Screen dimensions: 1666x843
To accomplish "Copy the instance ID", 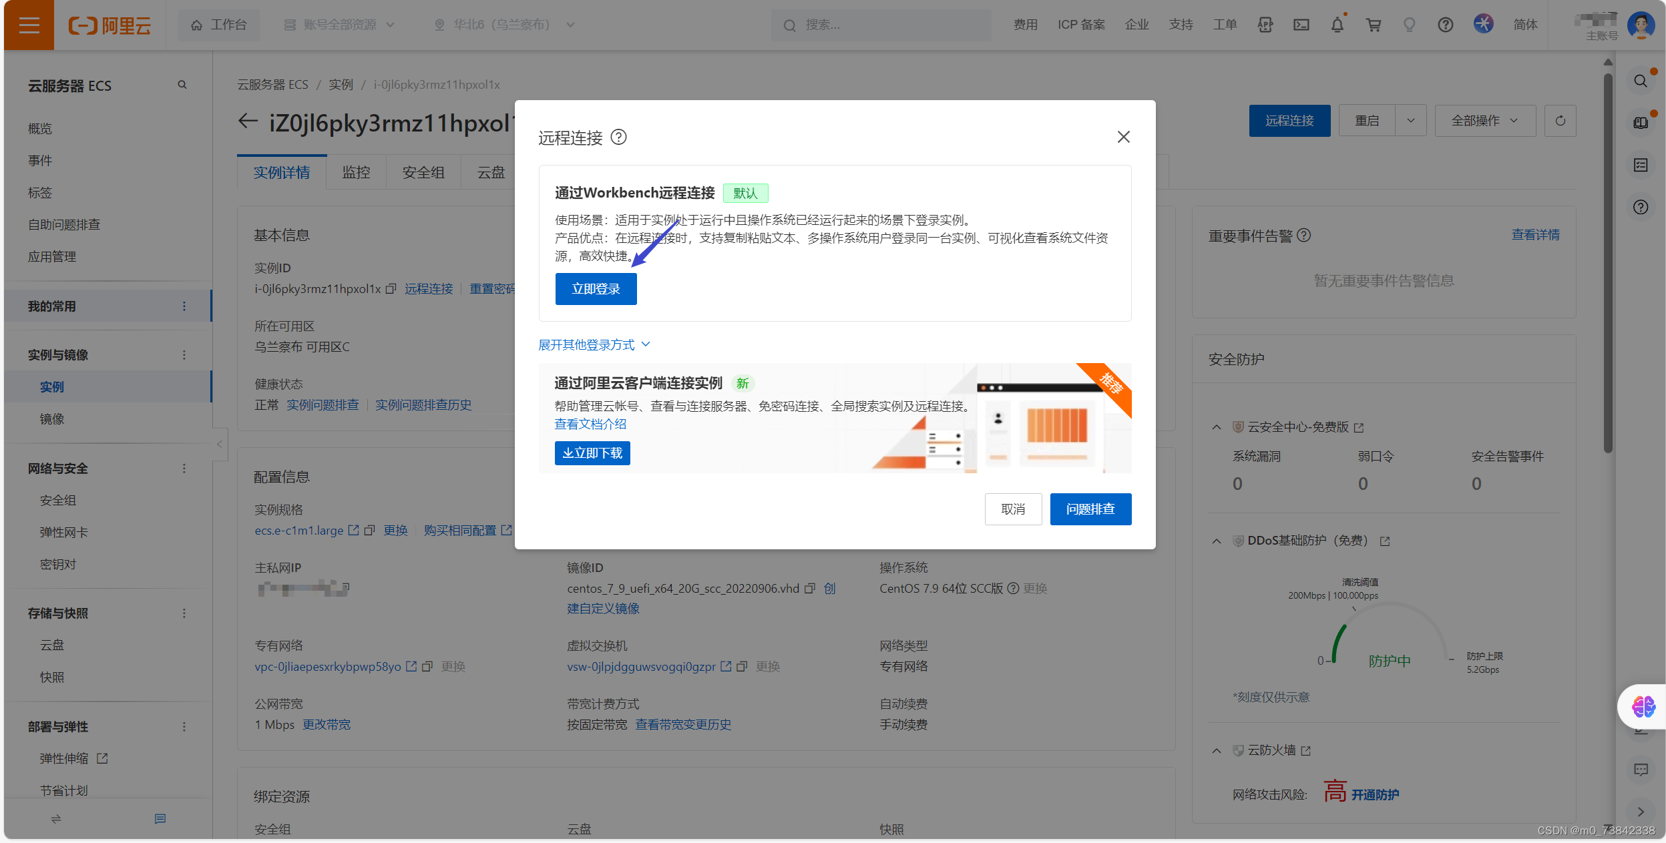I will click(391, 289).
